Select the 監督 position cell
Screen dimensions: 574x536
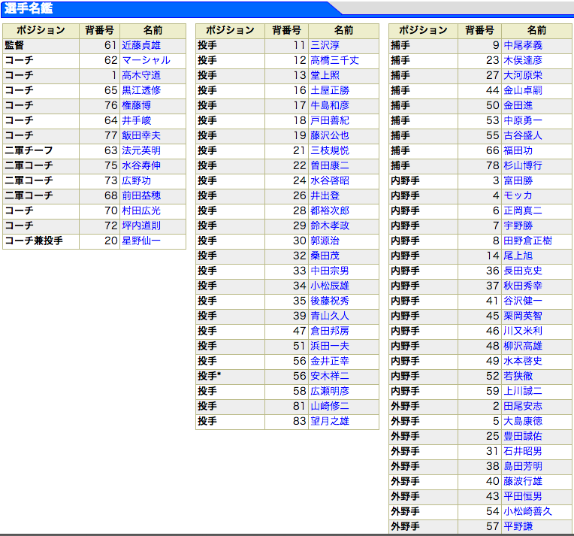[x=41, y=45]
